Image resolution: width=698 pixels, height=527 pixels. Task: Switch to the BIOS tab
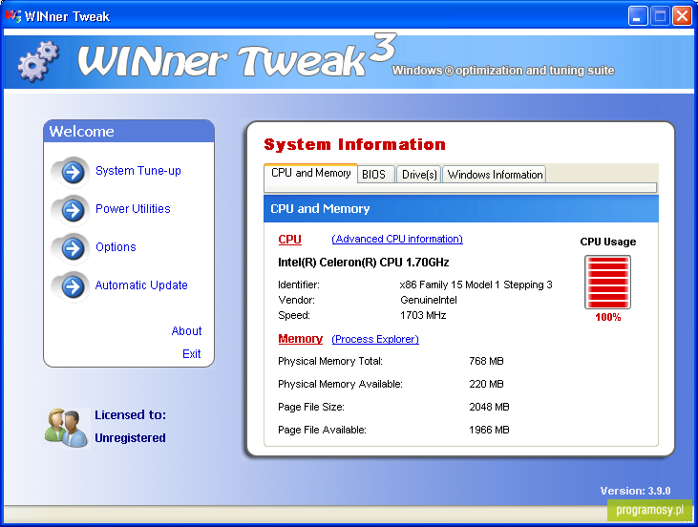click(374, 175)
